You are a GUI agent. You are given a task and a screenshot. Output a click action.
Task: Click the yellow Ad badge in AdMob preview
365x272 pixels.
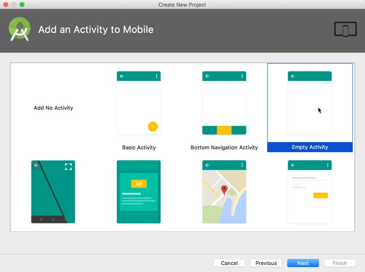pos(139,184)
